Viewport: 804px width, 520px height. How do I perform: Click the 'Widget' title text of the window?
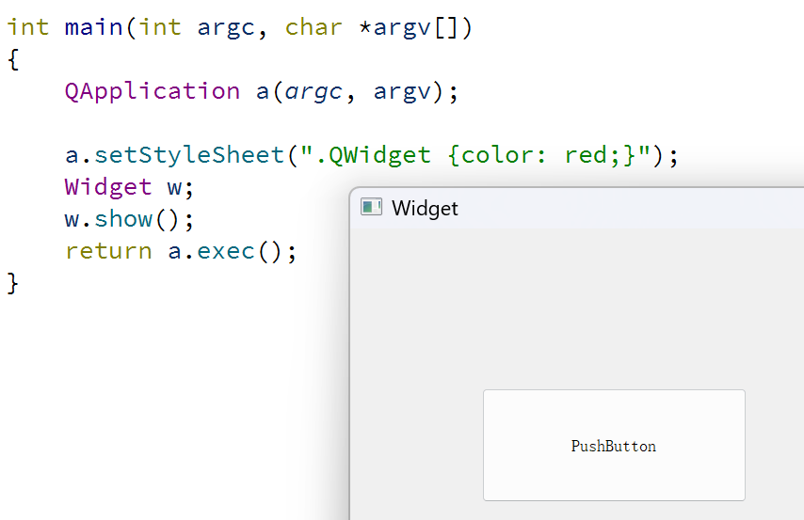pyautogui.click(x=425, y=208)
